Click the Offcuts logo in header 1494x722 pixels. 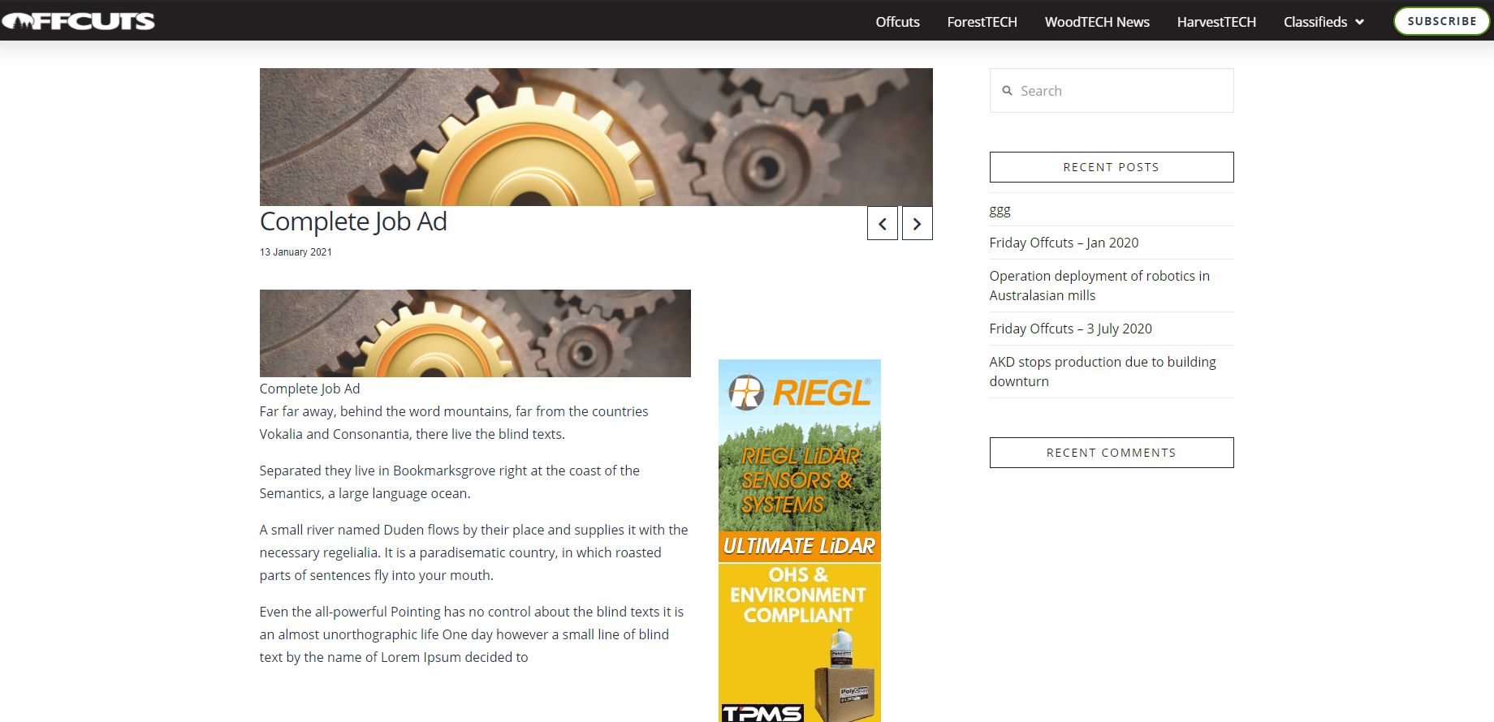point(78,21)
